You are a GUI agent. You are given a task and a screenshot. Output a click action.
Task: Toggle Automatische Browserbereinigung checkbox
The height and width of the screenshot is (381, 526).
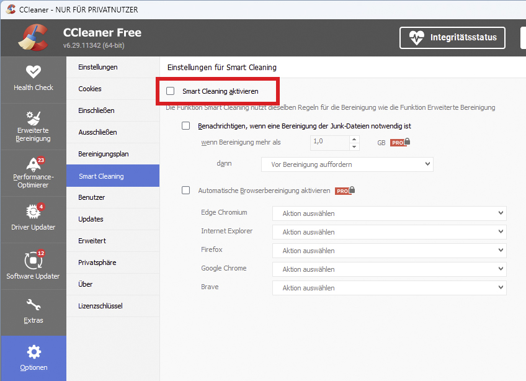(186, 191)
